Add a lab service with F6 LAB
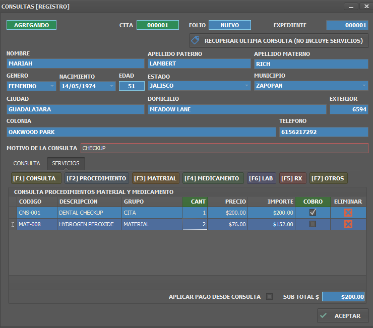This screenshot has width=373, height=328. coord(261,178)
